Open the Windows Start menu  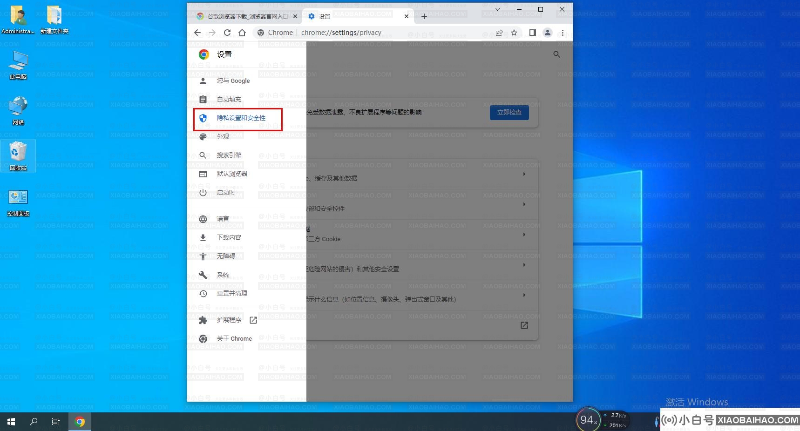[11, 422]
